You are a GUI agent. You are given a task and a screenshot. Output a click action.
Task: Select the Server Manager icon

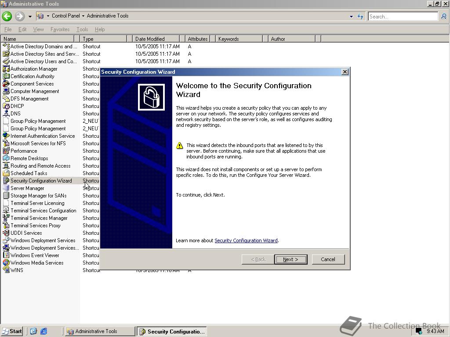coord(6,188)
